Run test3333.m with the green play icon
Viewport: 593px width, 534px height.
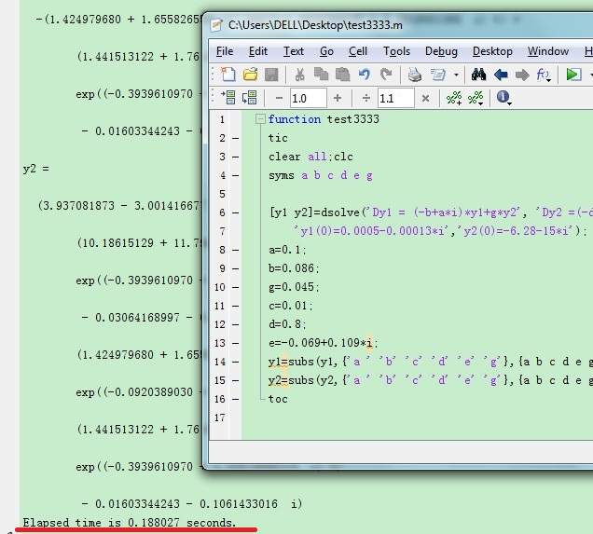(x=573, y=75)
